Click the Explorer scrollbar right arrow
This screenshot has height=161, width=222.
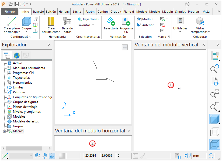pos(49,148)
